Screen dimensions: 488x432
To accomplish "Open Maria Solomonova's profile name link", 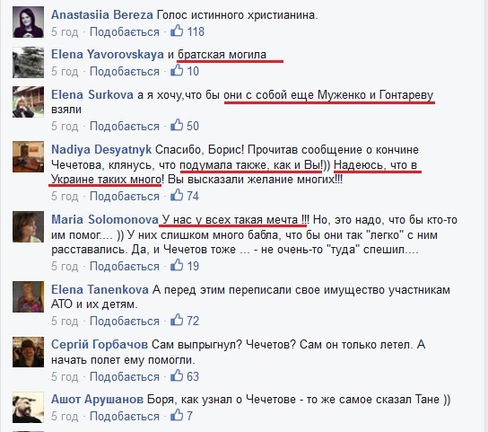I will point(105,219).
